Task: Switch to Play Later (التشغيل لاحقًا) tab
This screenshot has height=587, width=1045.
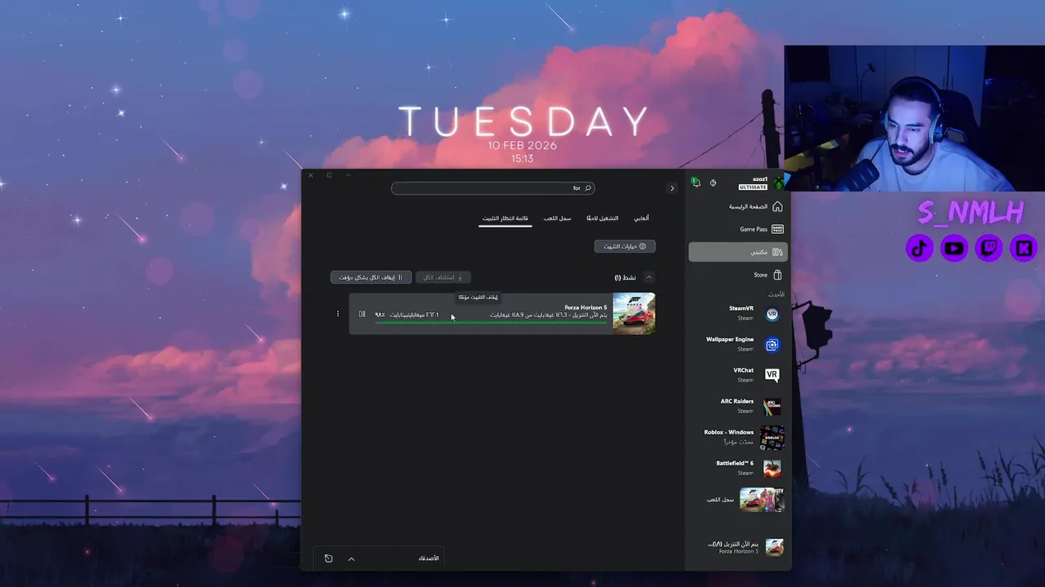Action: [603, 218]
